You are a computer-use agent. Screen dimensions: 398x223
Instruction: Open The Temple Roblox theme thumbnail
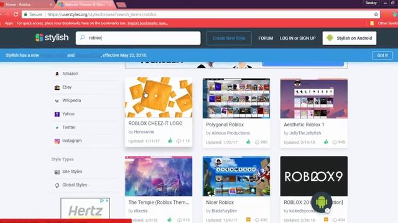tap(159, 176)
